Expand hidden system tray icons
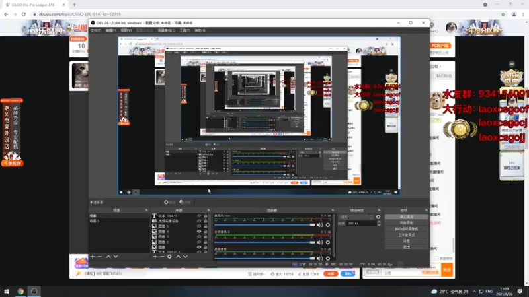This screenshot has width=529, height=297. click(474, 292)
